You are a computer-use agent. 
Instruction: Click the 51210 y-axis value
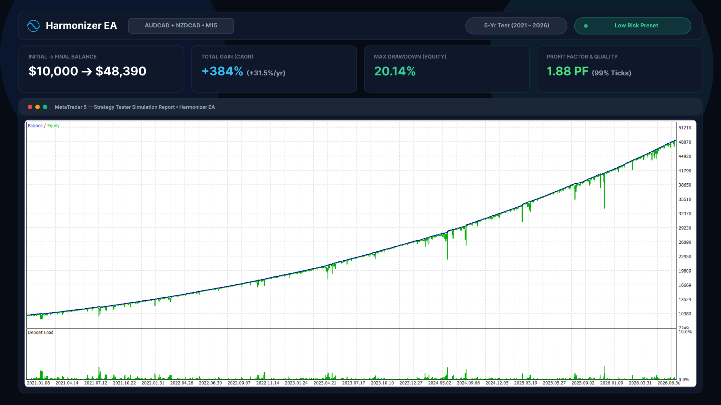[x=685, y=128]
